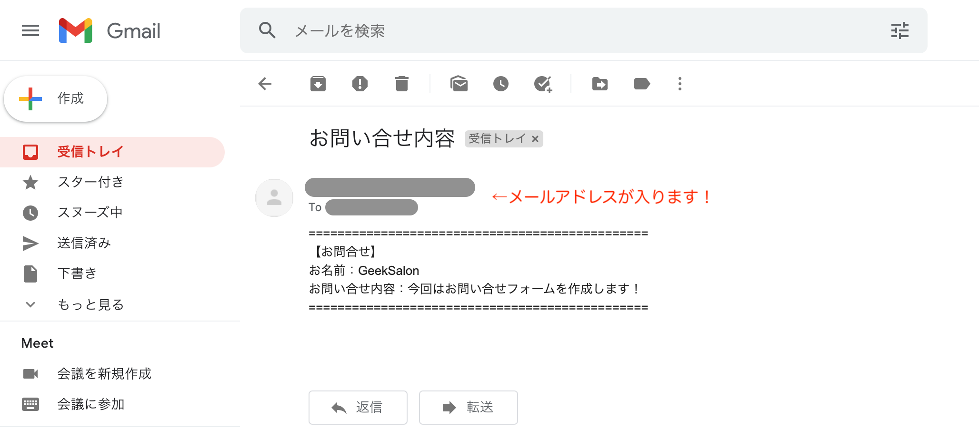Image resolution: width=979 pixels, height=429 pixels.
Task: Click 返信 to reply to the email
Action: [358, 407]
